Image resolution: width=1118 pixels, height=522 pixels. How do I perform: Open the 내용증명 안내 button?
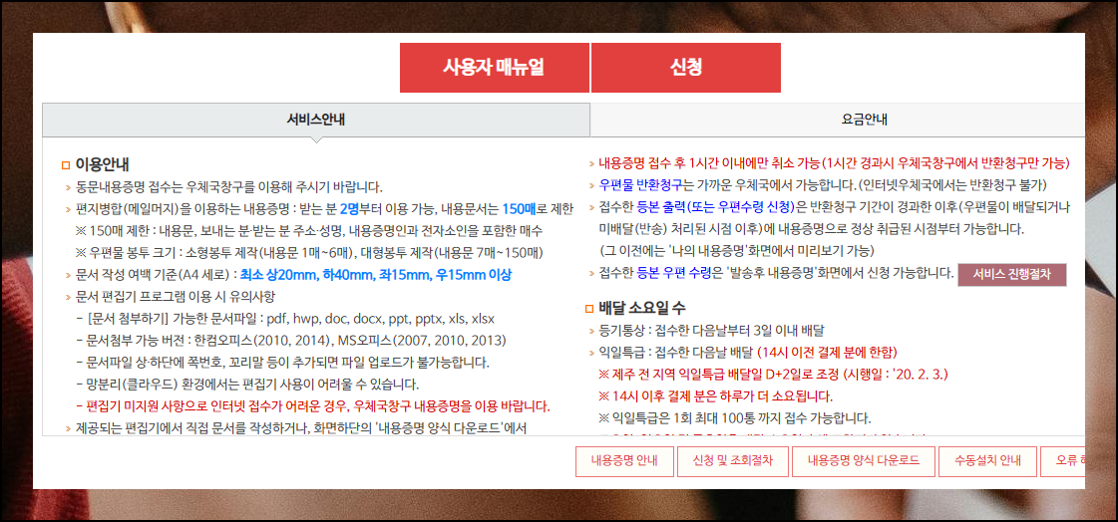pos(624,461)
